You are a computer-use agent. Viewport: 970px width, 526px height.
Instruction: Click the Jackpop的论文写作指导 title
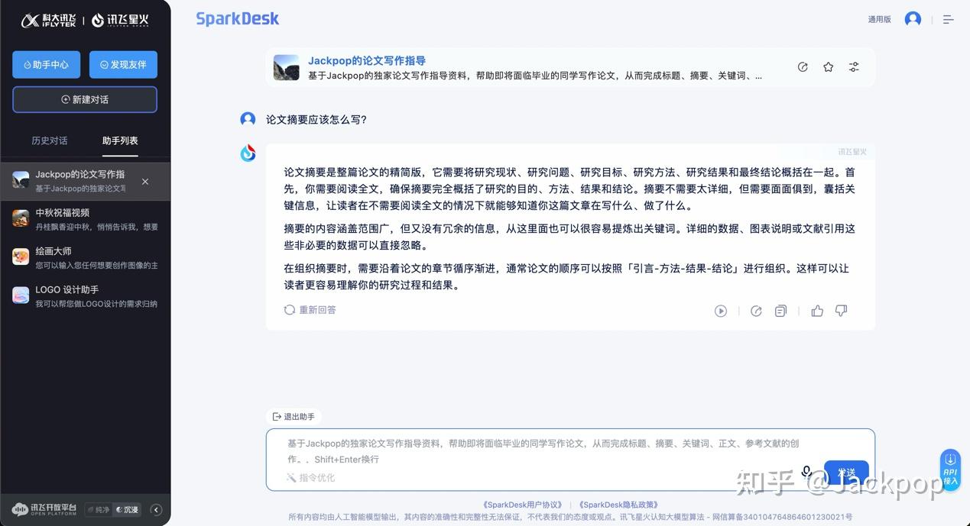367,60
